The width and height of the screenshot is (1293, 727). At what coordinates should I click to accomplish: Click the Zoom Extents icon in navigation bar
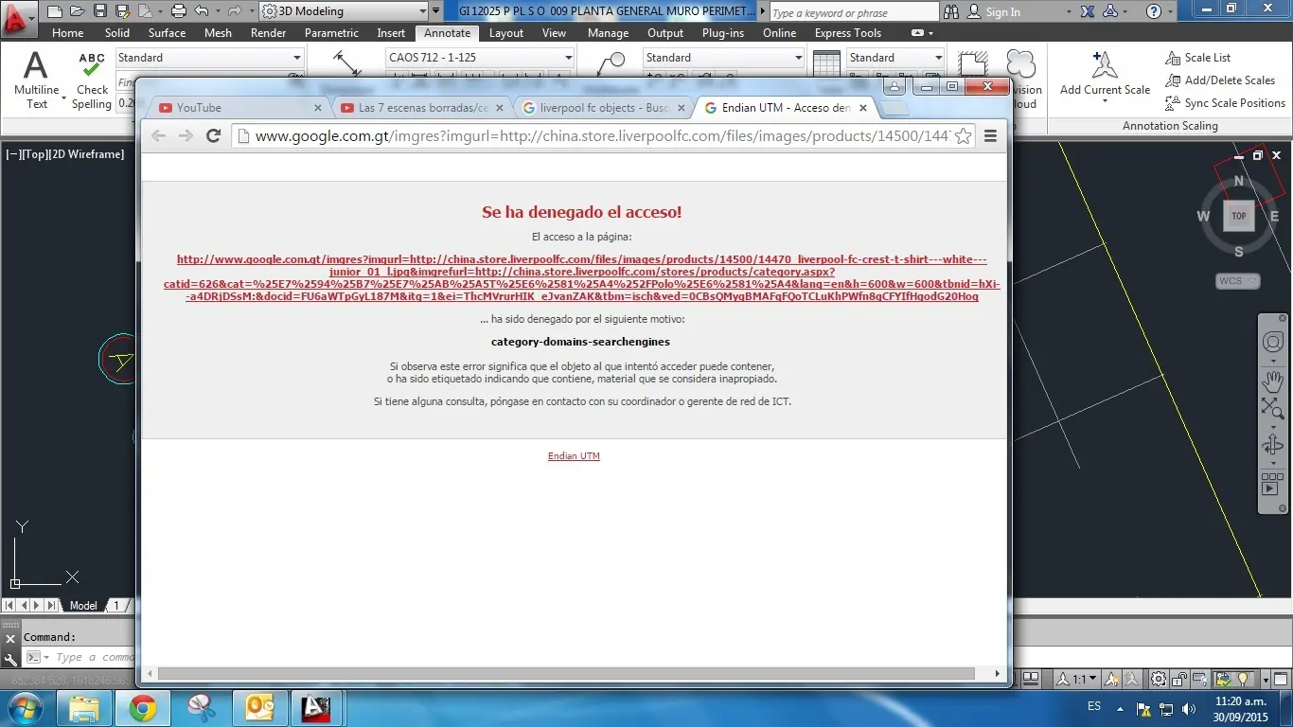click(1273, 408)
